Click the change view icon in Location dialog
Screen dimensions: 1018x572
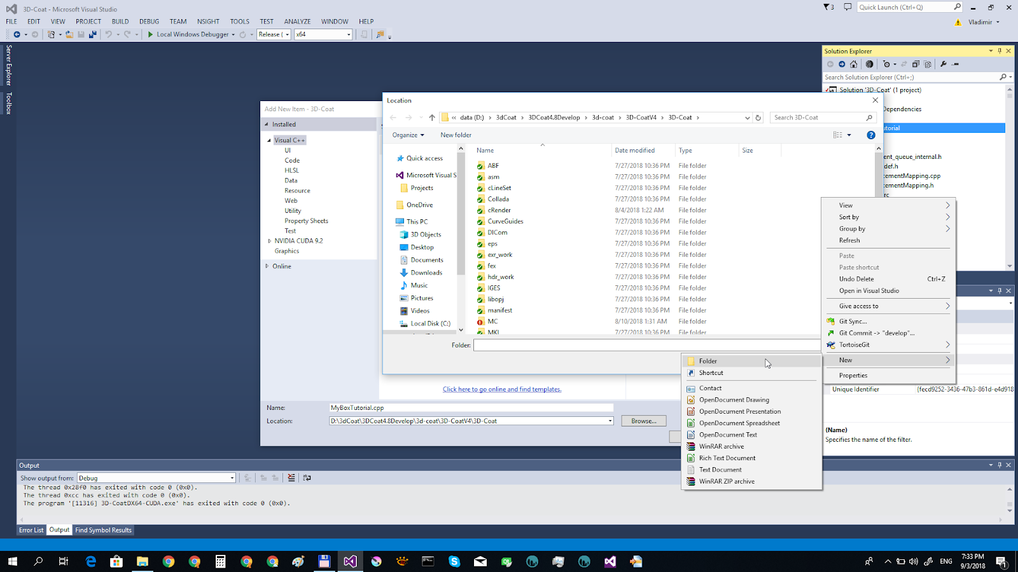[x=838, y=135]
